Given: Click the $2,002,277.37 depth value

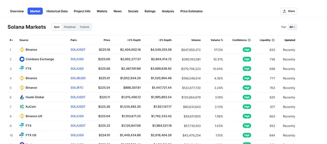Looking at the screenshot, I should (130, 59).
